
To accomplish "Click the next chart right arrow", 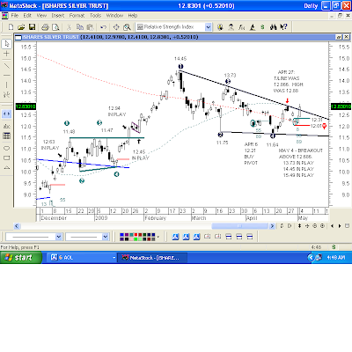I will tap(340, 226).
